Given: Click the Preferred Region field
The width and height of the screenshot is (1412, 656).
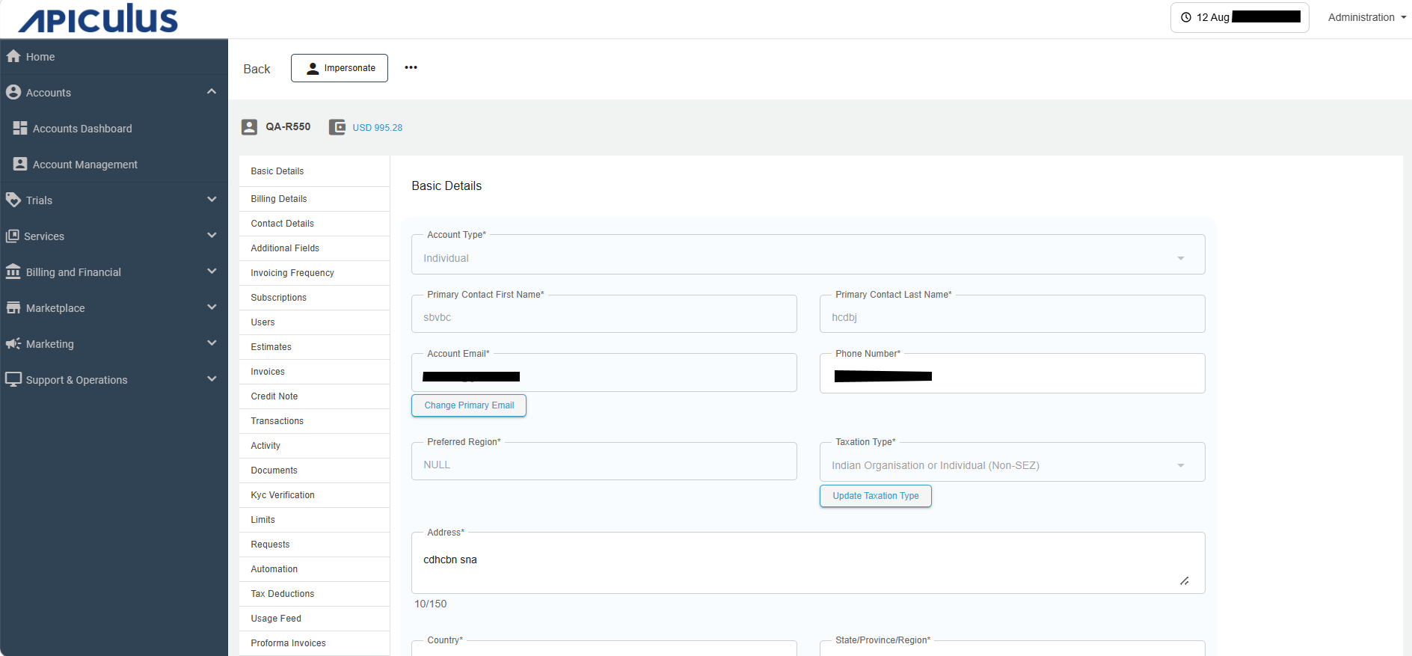Looking at the screenshot, I should coord(604,462).
